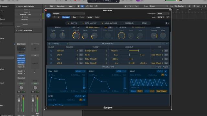Toggle LFO 1 Key Trigger
This screenshot has height=116, width=207.
162,91
